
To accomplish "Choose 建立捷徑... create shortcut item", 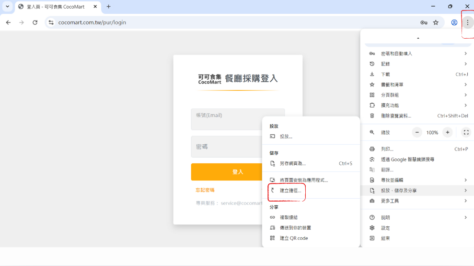I will (x=311, y=191).
